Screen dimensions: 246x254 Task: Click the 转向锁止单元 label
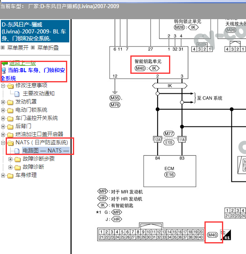[188, 21]
